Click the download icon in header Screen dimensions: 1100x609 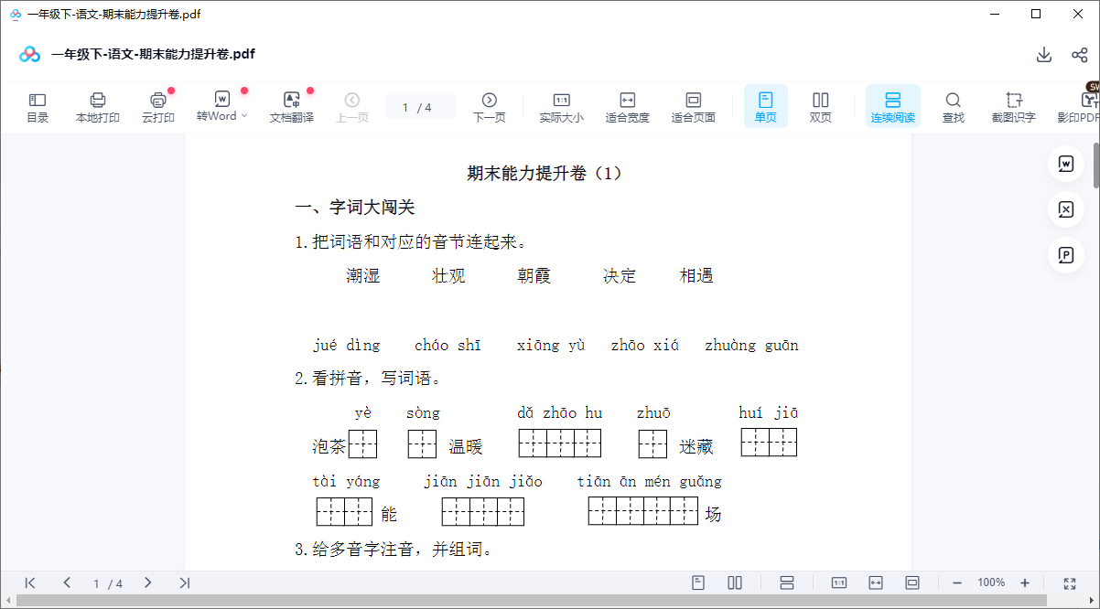point(1043,55)
